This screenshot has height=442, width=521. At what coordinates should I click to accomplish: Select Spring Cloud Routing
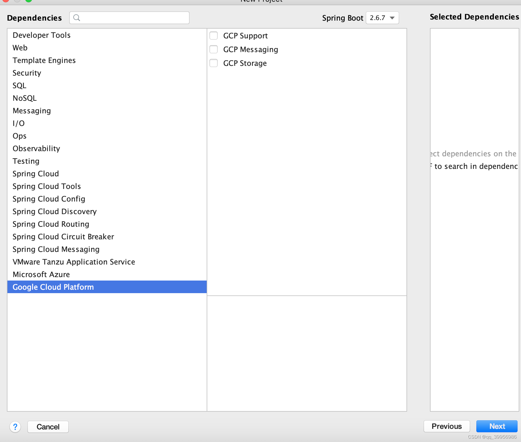(107, 224)
